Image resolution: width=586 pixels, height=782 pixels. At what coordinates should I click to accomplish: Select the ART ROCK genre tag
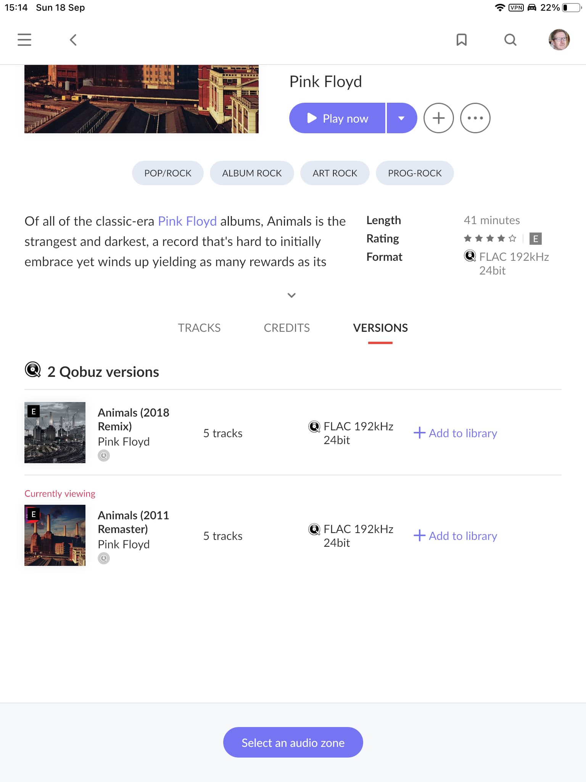click(x=335, y=173)
